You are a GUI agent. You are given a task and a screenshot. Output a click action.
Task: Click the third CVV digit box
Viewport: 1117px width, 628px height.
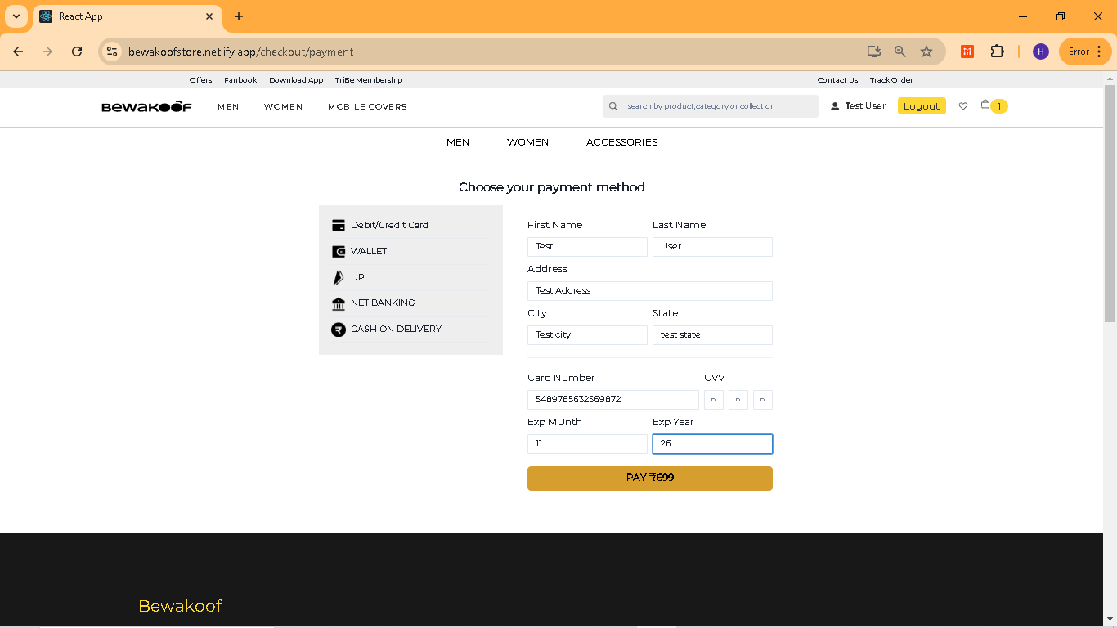click(763, 400)
